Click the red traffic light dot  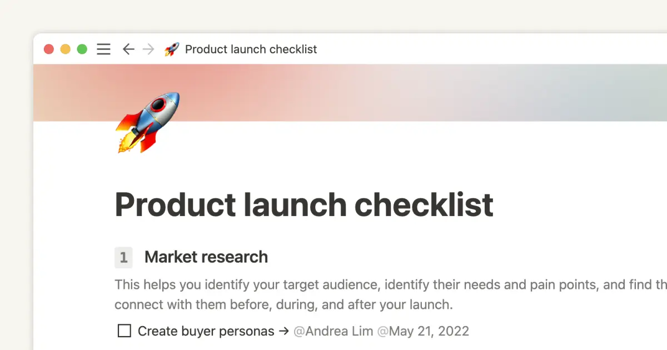[x=49, y=49]
